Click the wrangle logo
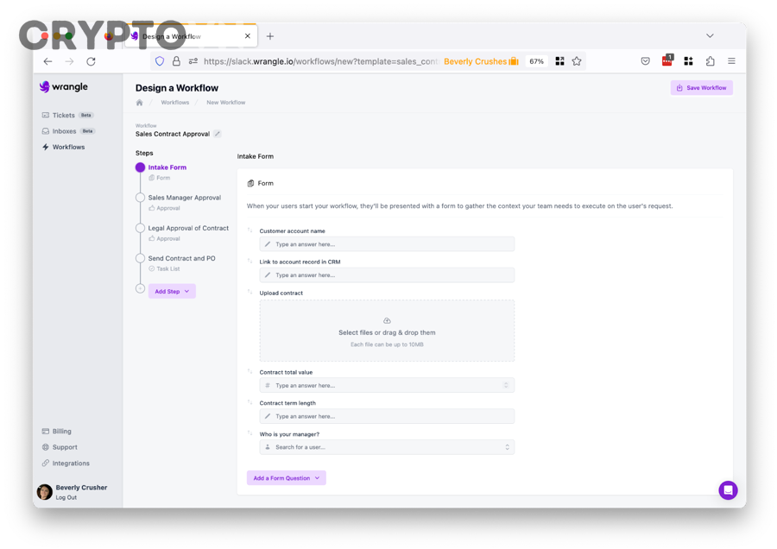This screenshot has width=777, height=549. (x=63, y=86)
